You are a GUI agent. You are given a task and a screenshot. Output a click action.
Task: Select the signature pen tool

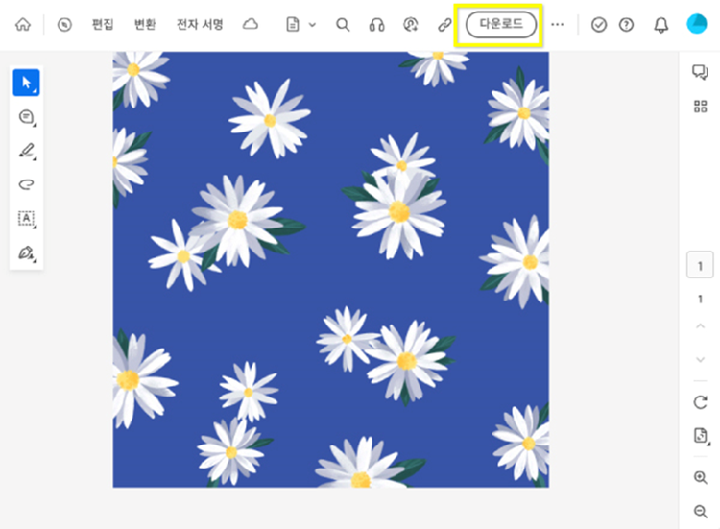[x=27, y=253]
